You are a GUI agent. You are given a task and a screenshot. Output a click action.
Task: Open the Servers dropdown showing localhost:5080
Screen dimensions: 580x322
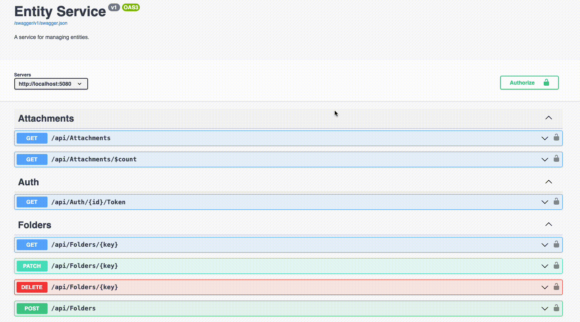[51, 84]
